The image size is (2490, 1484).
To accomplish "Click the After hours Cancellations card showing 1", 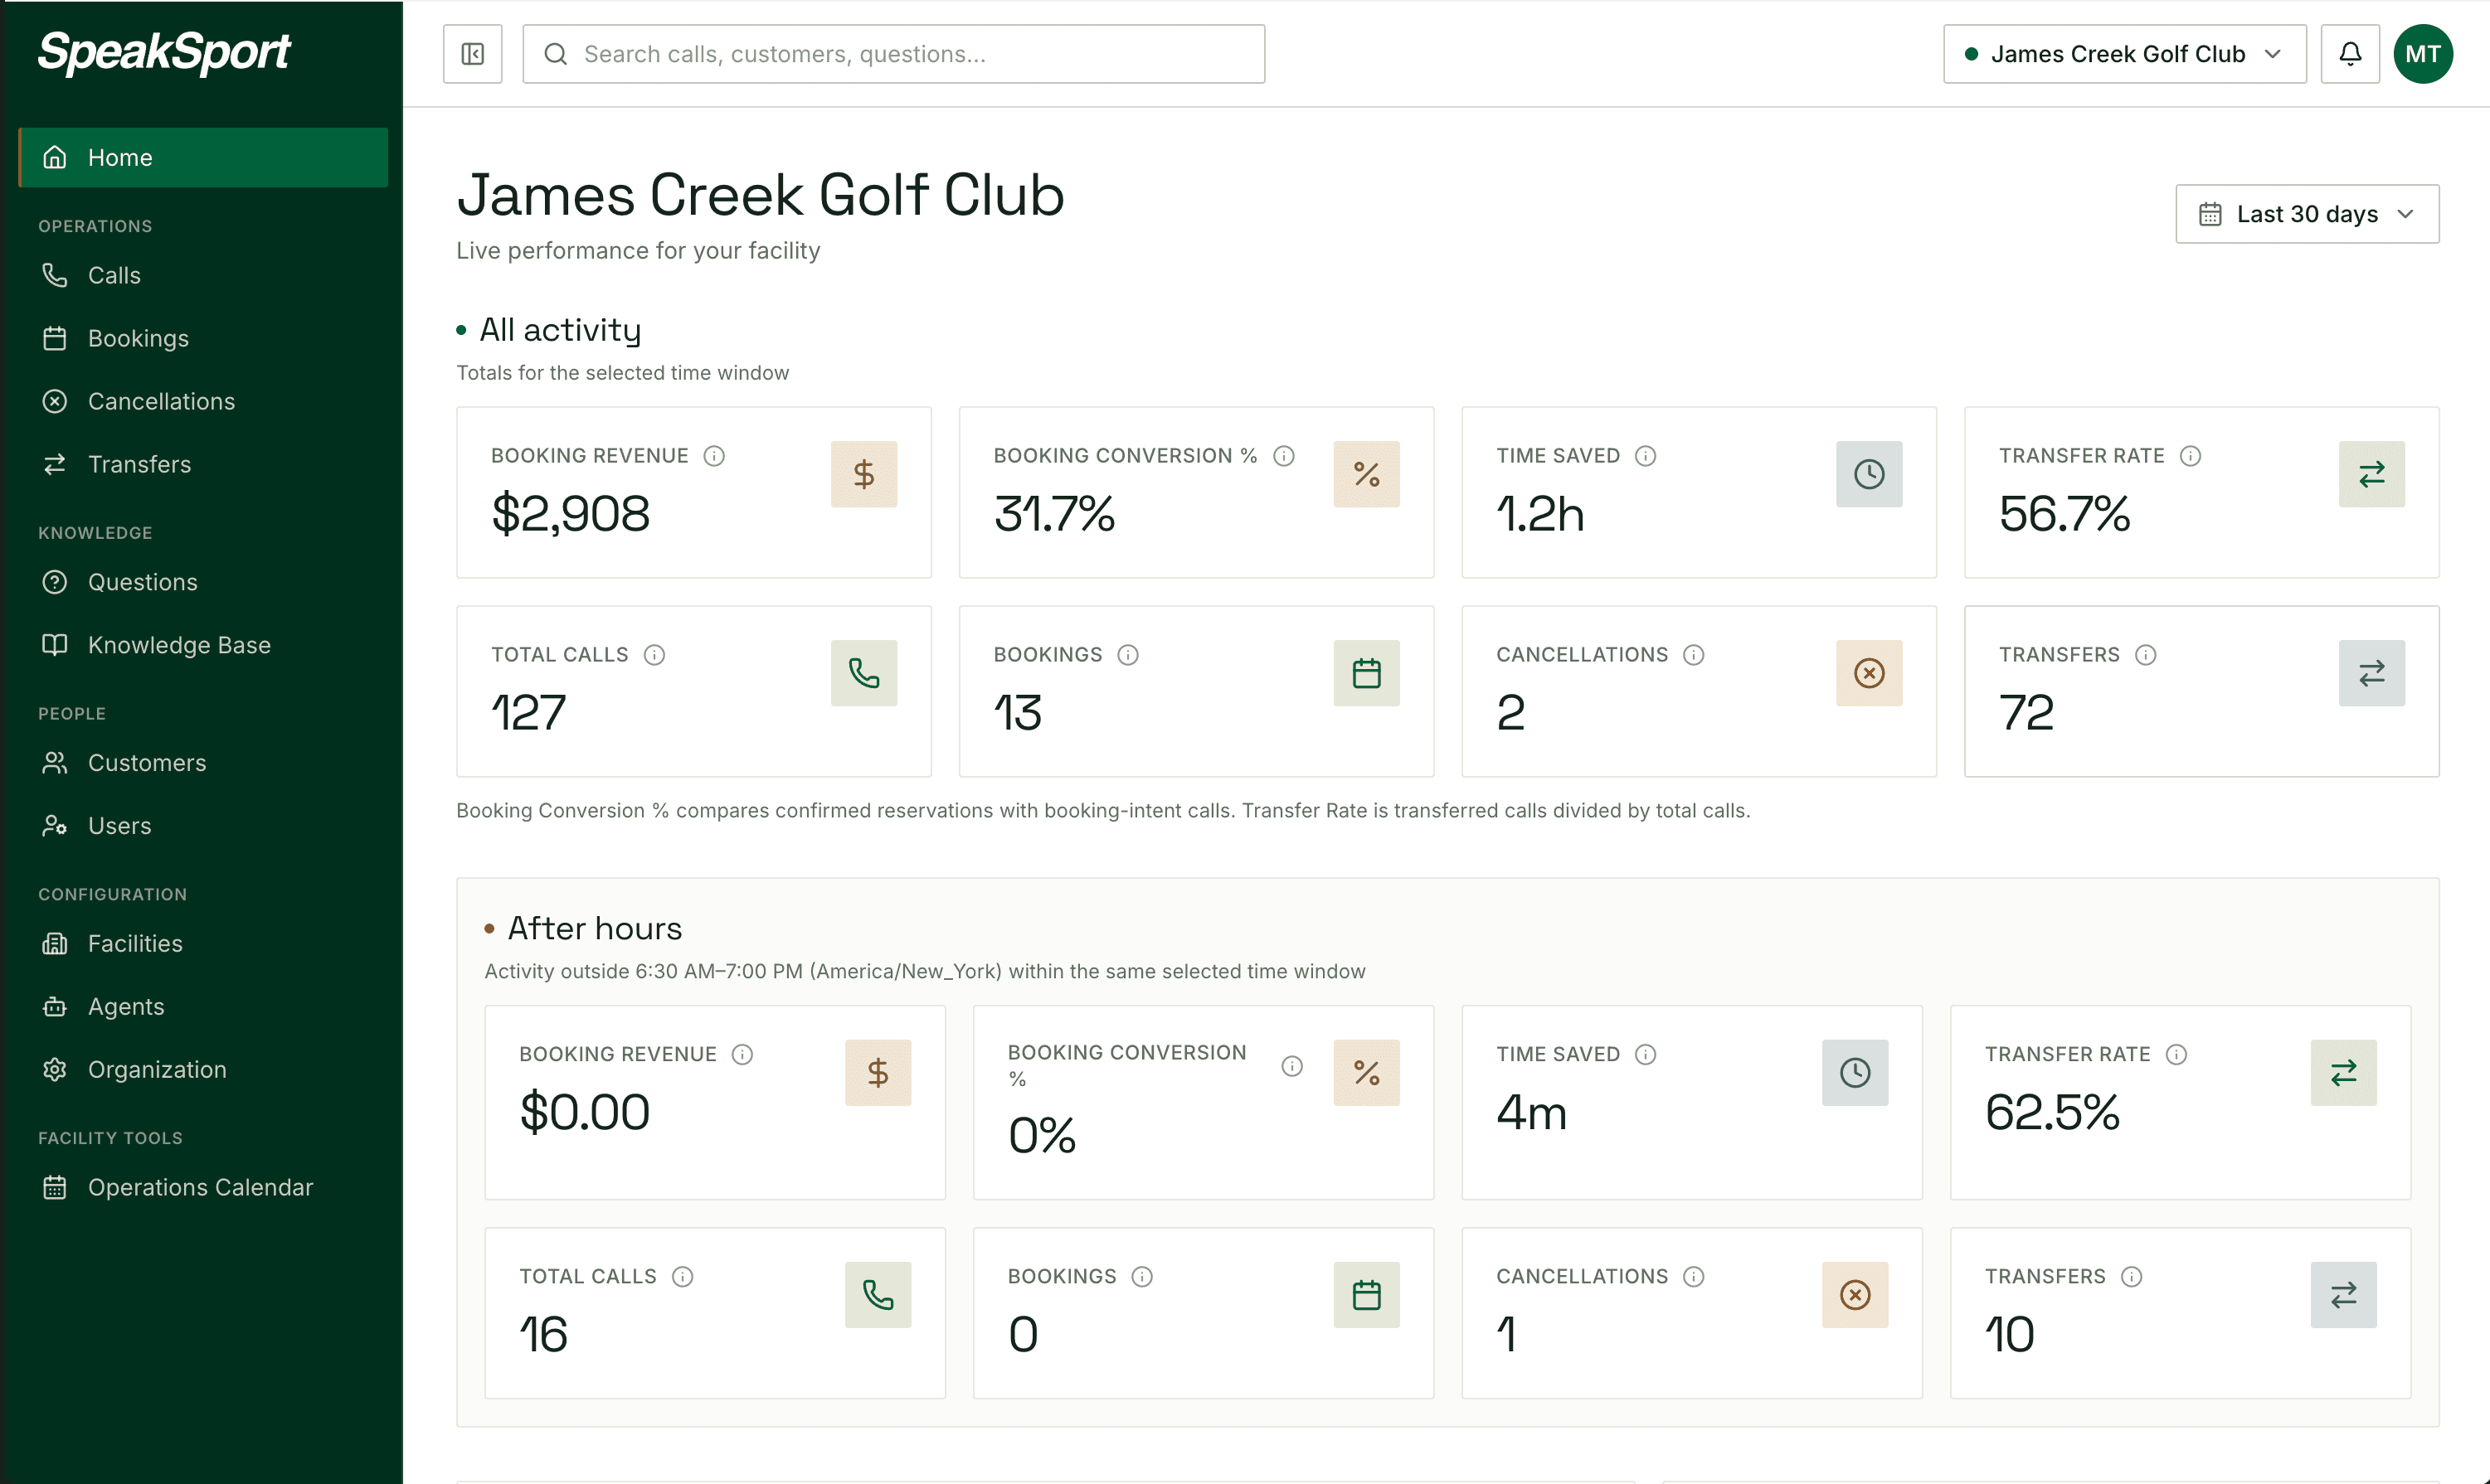I will point(1692,1313).
